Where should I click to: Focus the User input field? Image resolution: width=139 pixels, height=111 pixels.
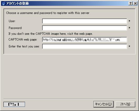[85, 21]
